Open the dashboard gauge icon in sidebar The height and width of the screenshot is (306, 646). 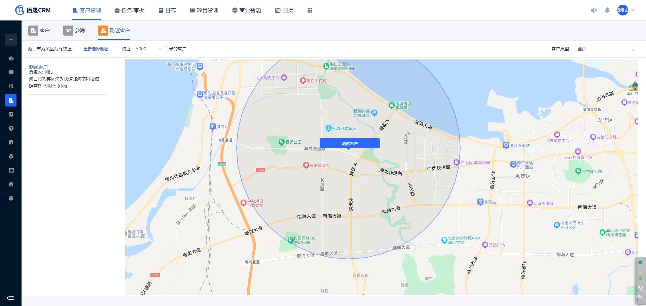[x=11, y=58]
